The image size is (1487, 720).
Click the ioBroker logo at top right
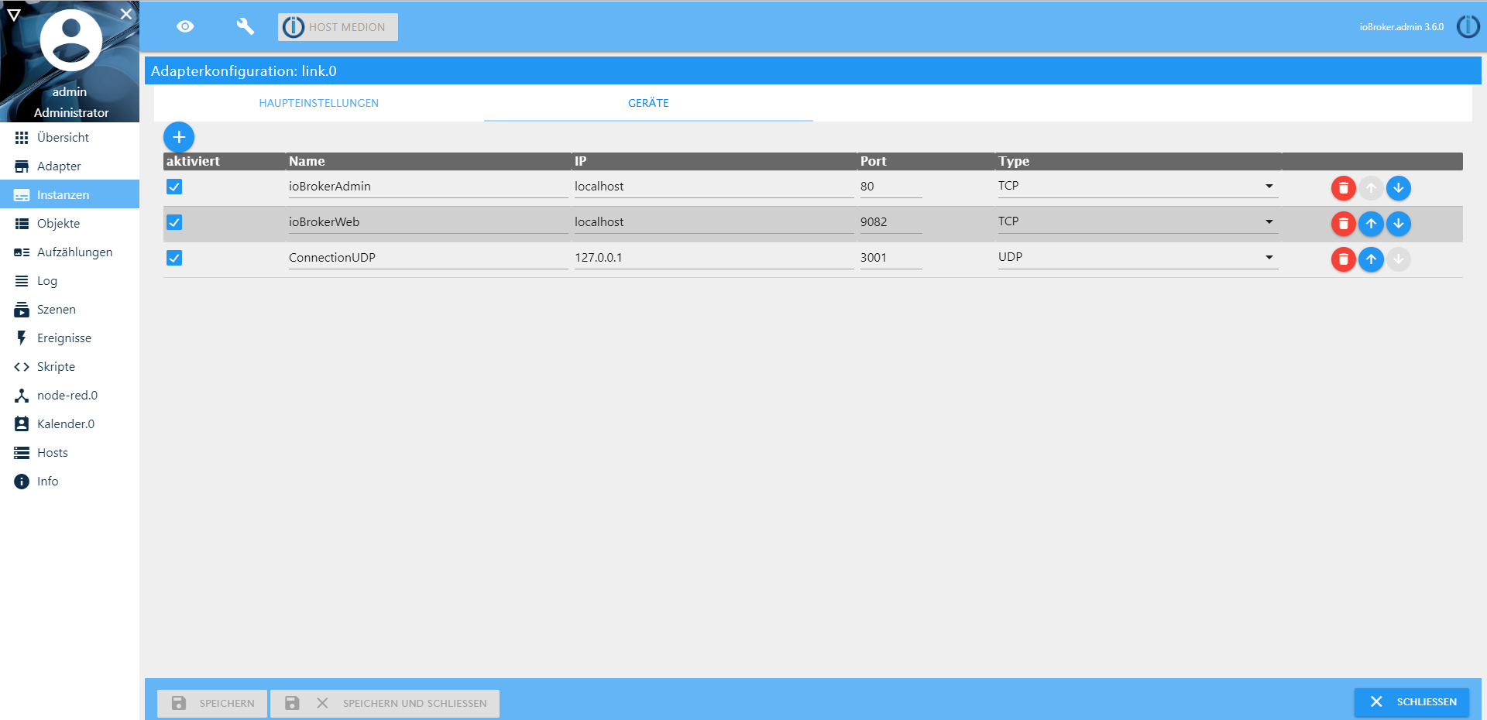click(1468, 27)
